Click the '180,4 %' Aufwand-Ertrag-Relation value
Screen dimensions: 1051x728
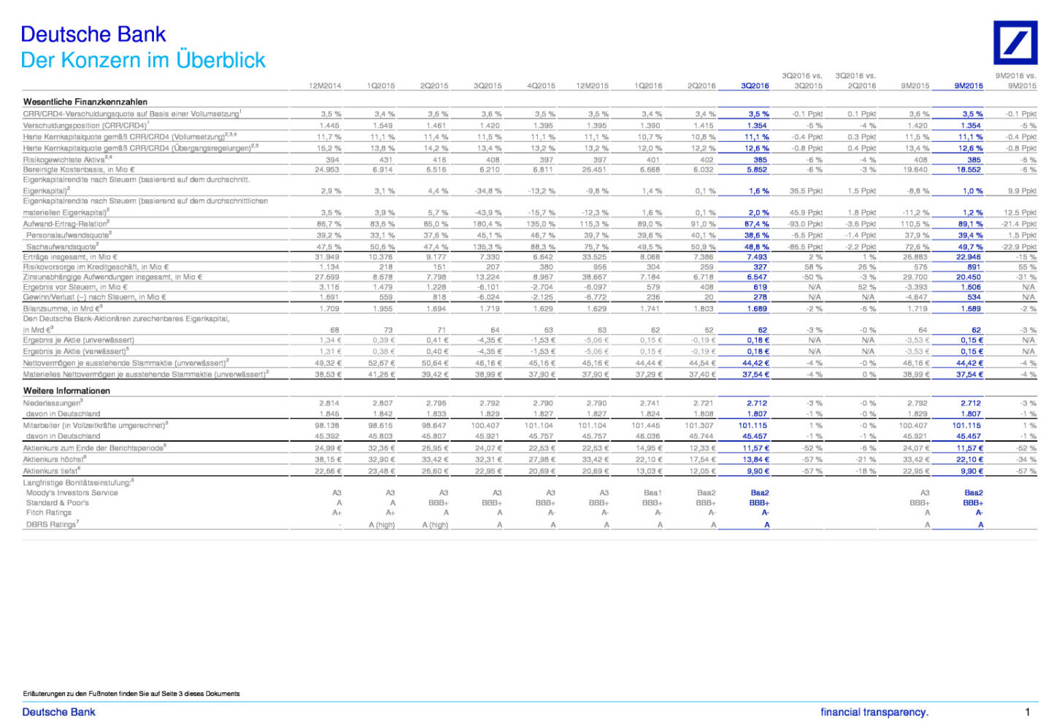point(487,224)
